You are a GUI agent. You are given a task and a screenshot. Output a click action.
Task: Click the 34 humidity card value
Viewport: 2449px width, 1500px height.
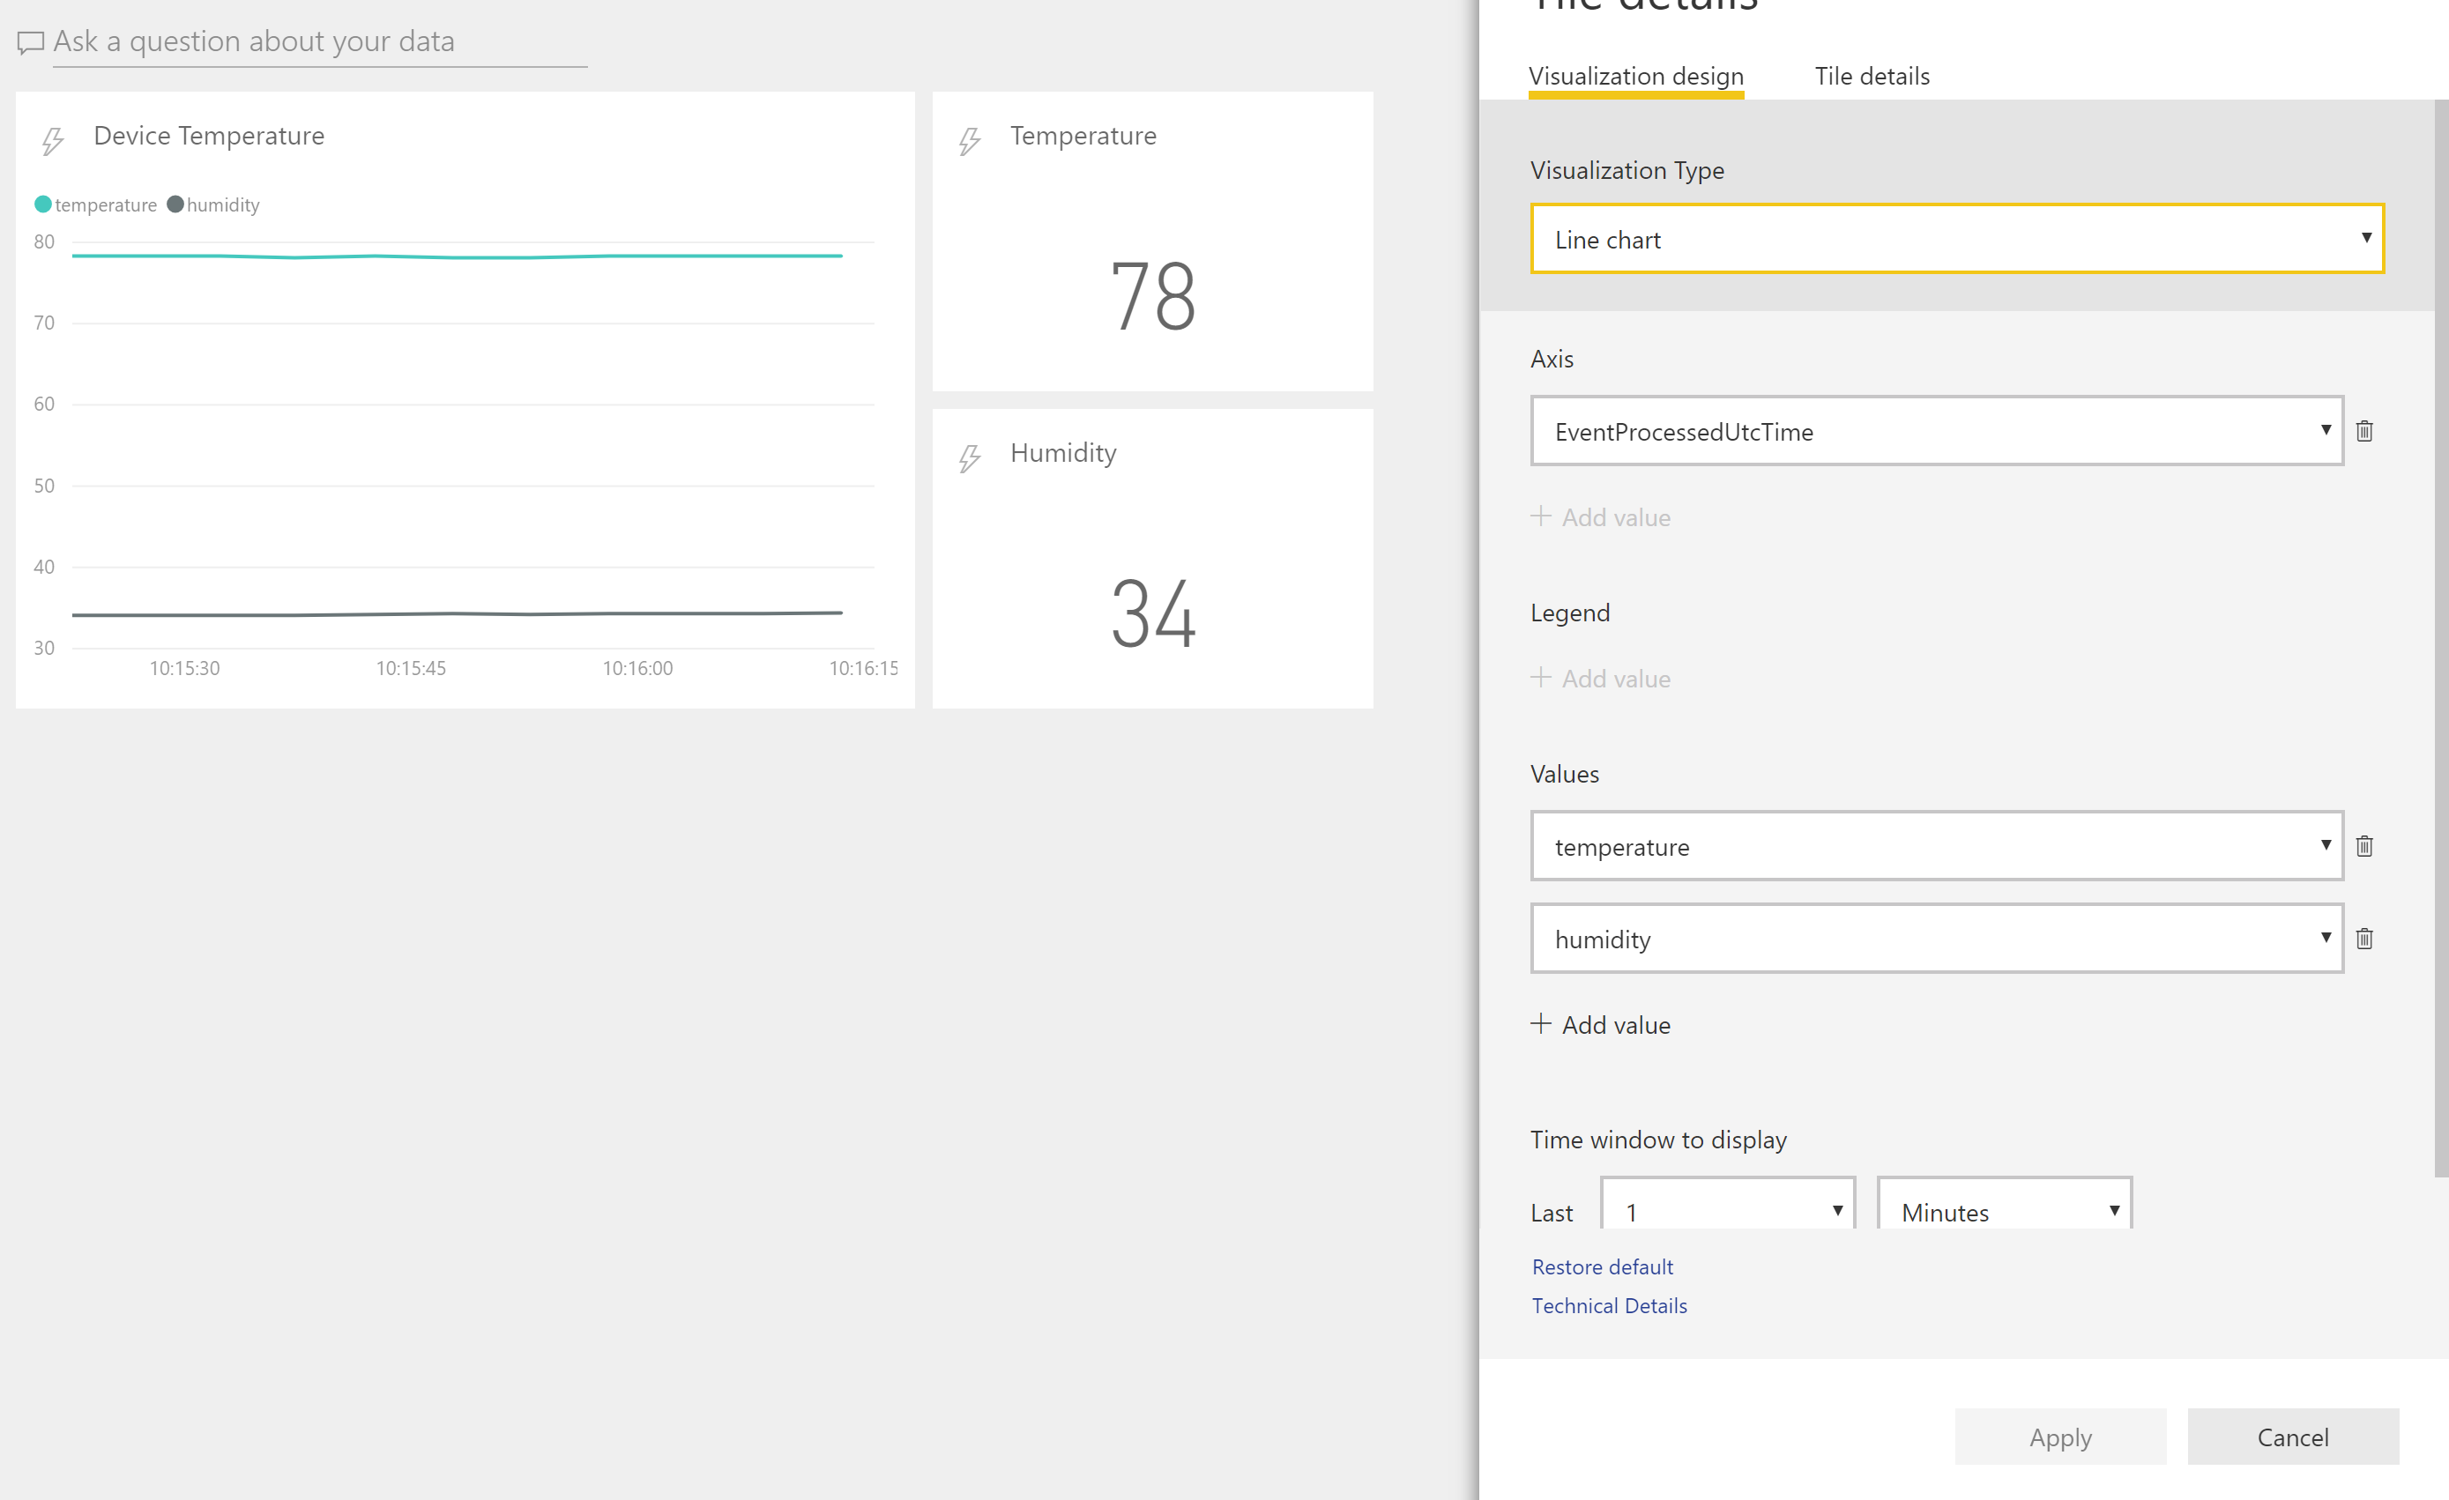click(x=1153, y=613)
